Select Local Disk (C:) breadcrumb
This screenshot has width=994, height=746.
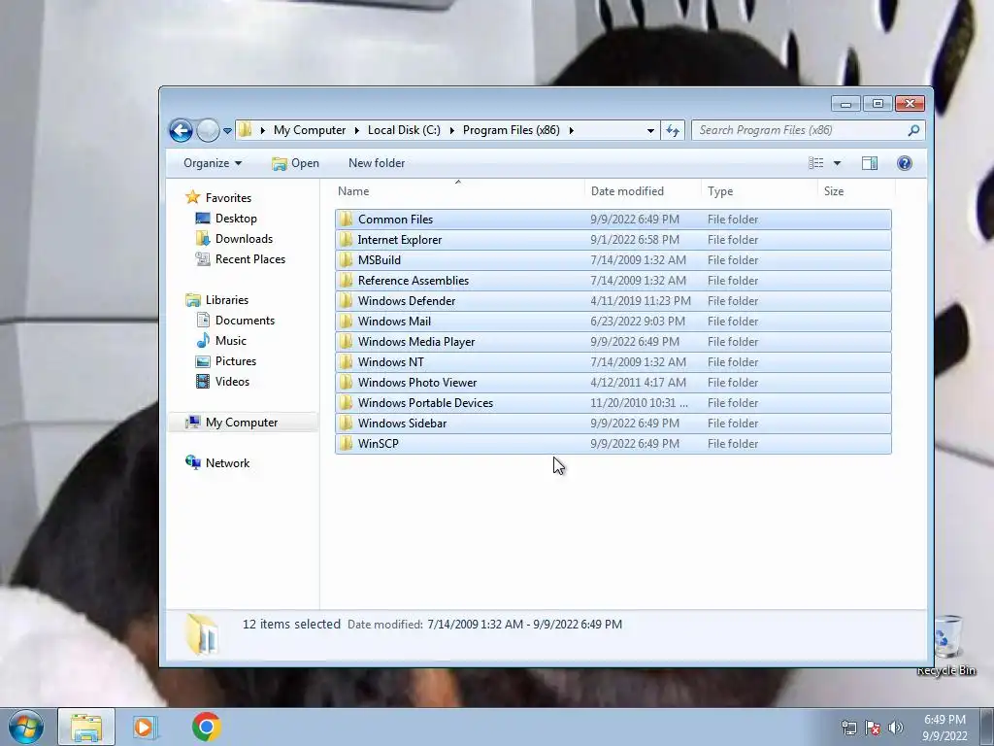(x=404, y=130)
